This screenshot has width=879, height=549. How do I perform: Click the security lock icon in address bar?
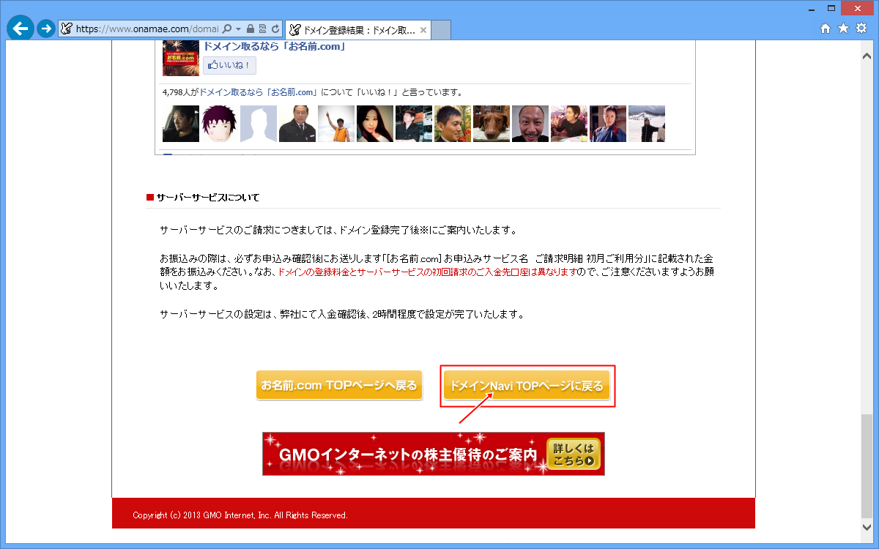pyautogui.click(x=250, y=29)
